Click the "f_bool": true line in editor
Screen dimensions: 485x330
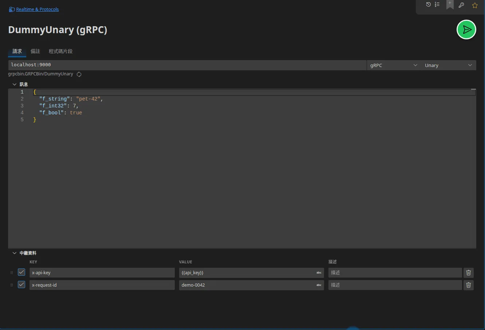coord(61,113)
